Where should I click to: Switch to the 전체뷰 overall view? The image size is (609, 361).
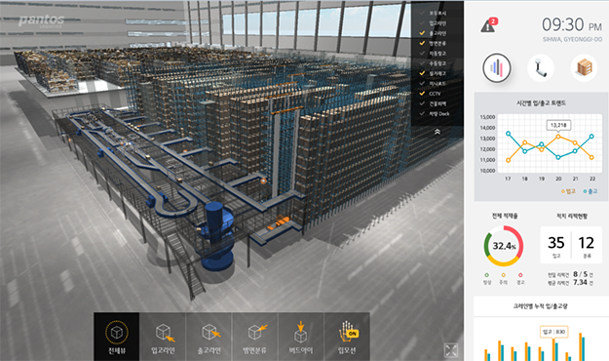[x=117, y=337]
